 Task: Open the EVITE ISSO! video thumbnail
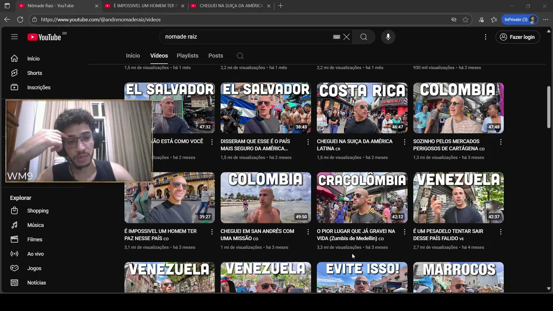click(362, 277)
